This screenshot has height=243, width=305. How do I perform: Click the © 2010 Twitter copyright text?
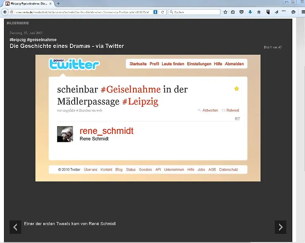[x=69, y=169]
